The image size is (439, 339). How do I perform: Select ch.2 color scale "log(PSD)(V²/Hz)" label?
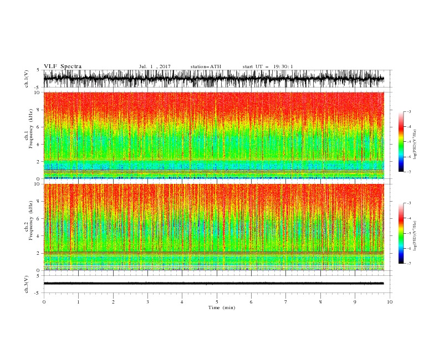coord(415,235)
